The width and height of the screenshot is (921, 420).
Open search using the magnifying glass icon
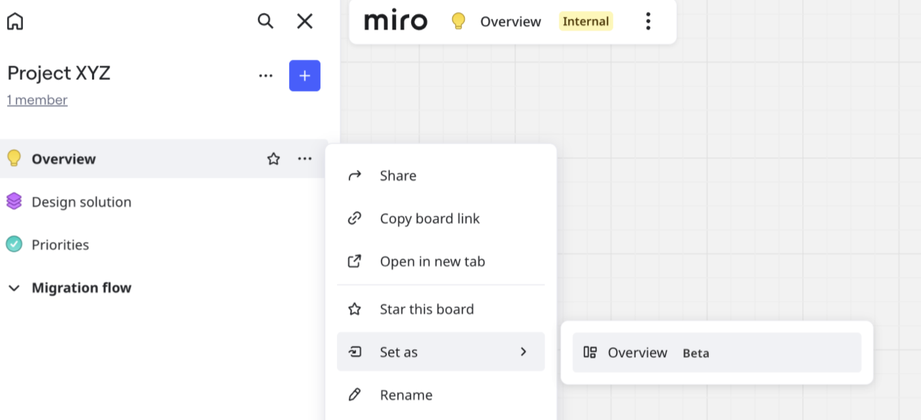(265, 21)
